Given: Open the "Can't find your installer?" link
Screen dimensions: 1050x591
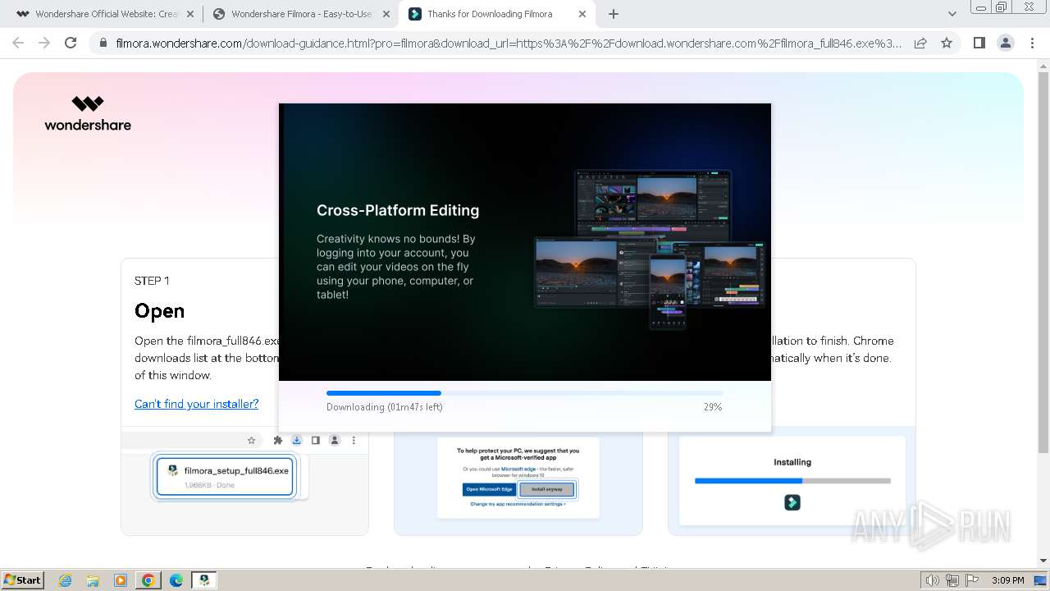Looking at the screenshot, I should (x=196, y=404).
